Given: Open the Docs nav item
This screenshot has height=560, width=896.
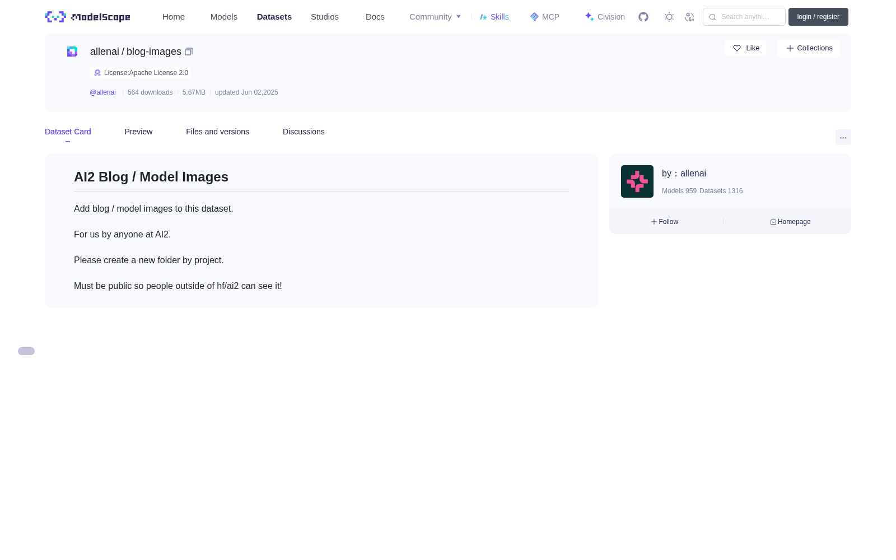Looking at the screenshot, I should [375, 17].
